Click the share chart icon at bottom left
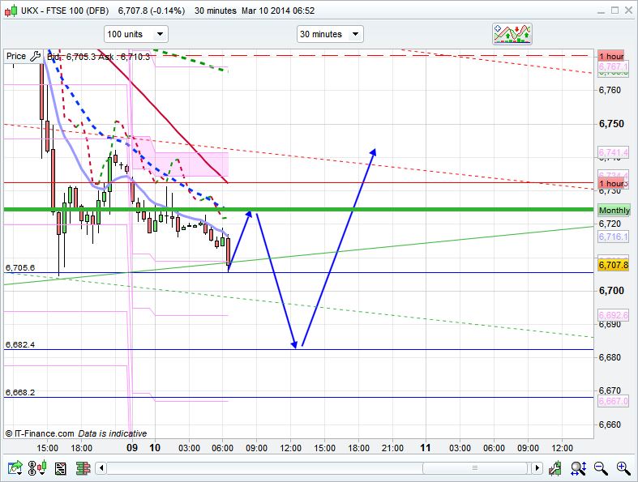Screen dimensions: 638x482 click(15, 467)
